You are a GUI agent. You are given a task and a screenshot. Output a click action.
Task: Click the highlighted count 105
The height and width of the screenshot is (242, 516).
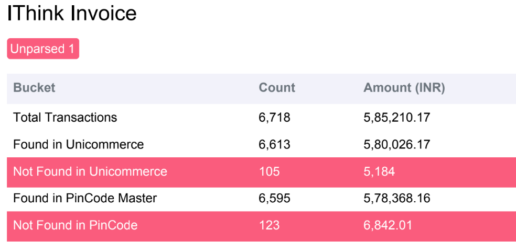[269, 171]
